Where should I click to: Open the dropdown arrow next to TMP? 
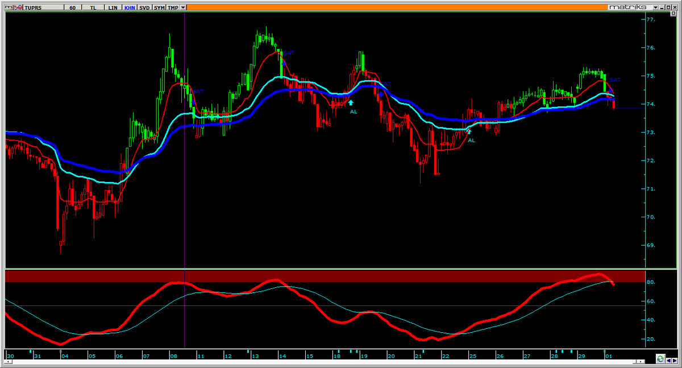coord(183,7)
